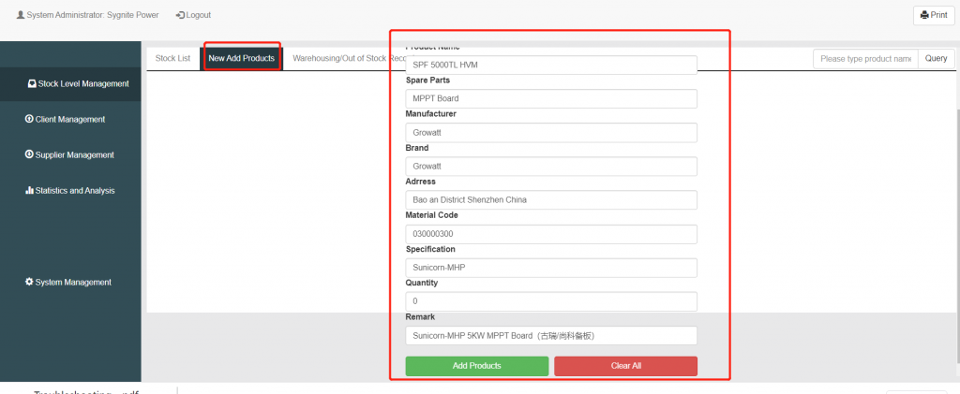Select the New Add Products tab
The width and height of the screenshot is (960, 394).
[x=241, y=59]
